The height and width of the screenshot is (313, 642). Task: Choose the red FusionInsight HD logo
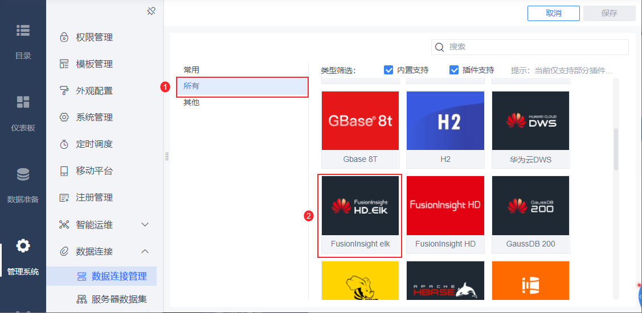coord(445,206)
